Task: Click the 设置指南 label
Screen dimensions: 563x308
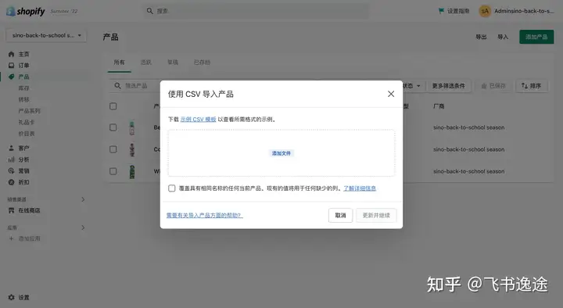Action: point(458,11)
